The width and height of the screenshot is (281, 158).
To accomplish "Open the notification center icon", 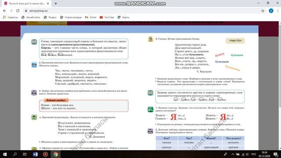I will pyautogui.click(x=276, y=154).
